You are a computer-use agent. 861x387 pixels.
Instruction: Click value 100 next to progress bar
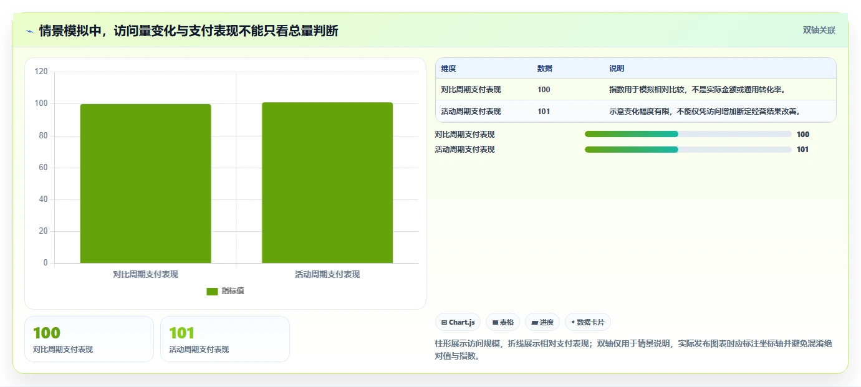click(803, 134)
